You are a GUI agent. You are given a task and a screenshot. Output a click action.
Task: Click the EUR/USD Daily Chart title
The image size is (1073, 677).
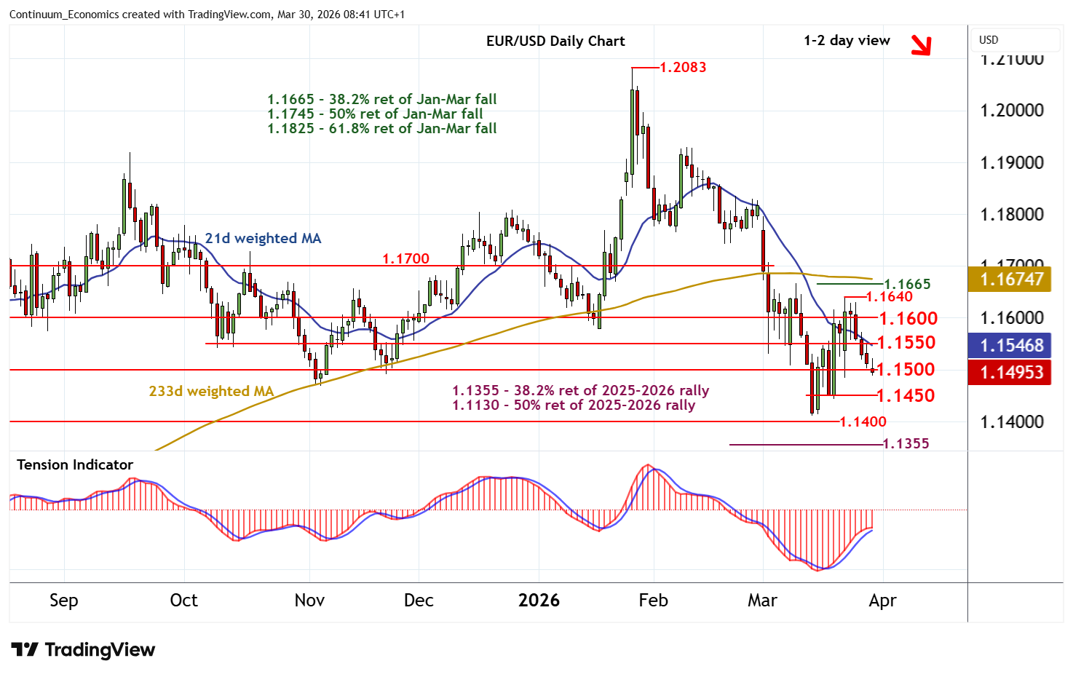tap(555, 41)
